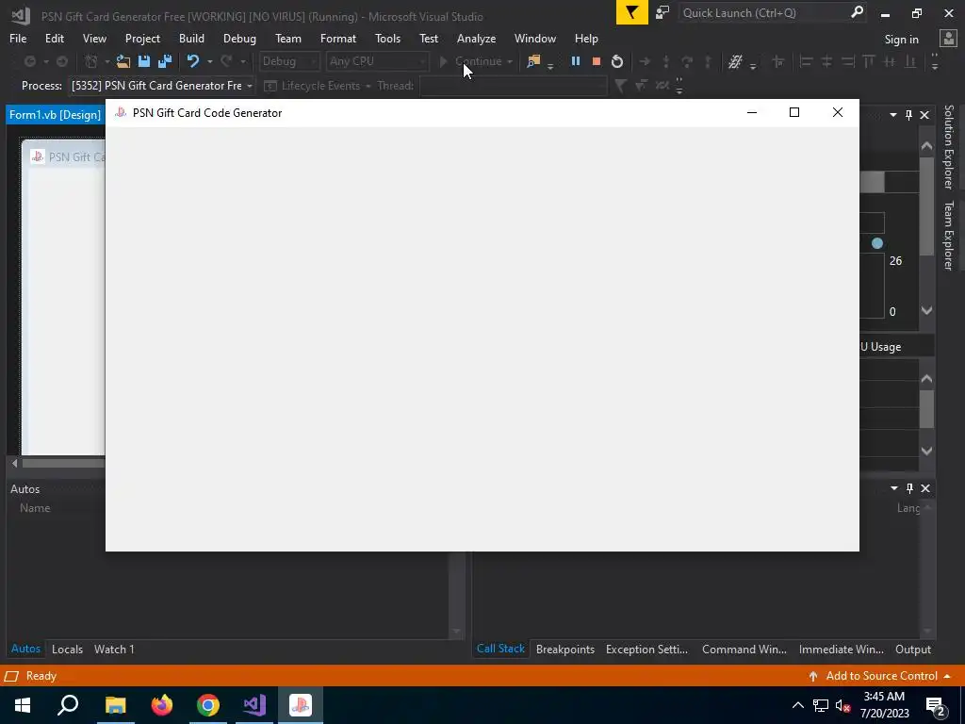Switch to the Exception Settings tab
The height and width of the screenshot is (724, 965).
(x=646, y=649)
